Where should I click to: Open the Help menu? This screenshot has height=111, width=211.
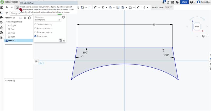tap(193, 2)
